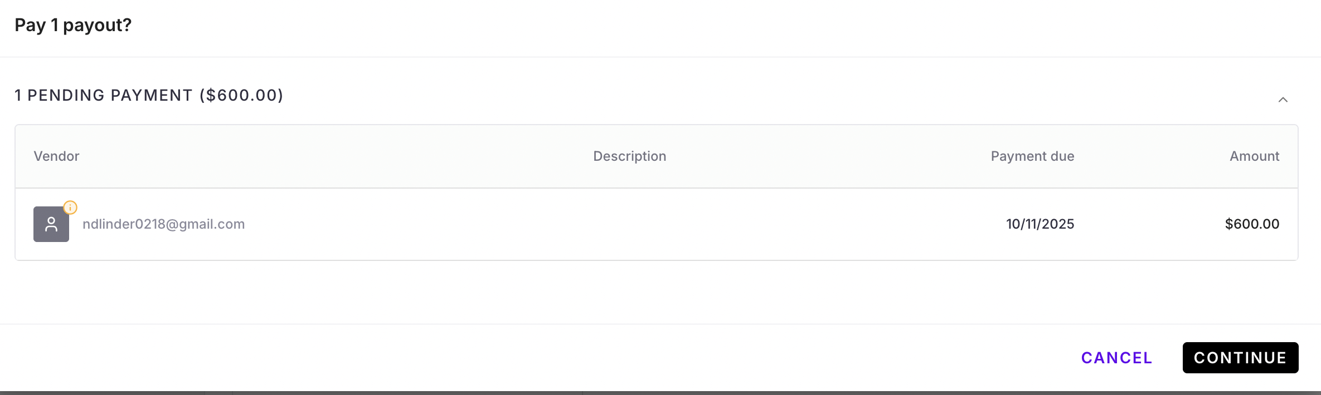This screenshot has height=395, width=1321.
Task: Click the vendor person avatar icon
Action: point(51,224)
